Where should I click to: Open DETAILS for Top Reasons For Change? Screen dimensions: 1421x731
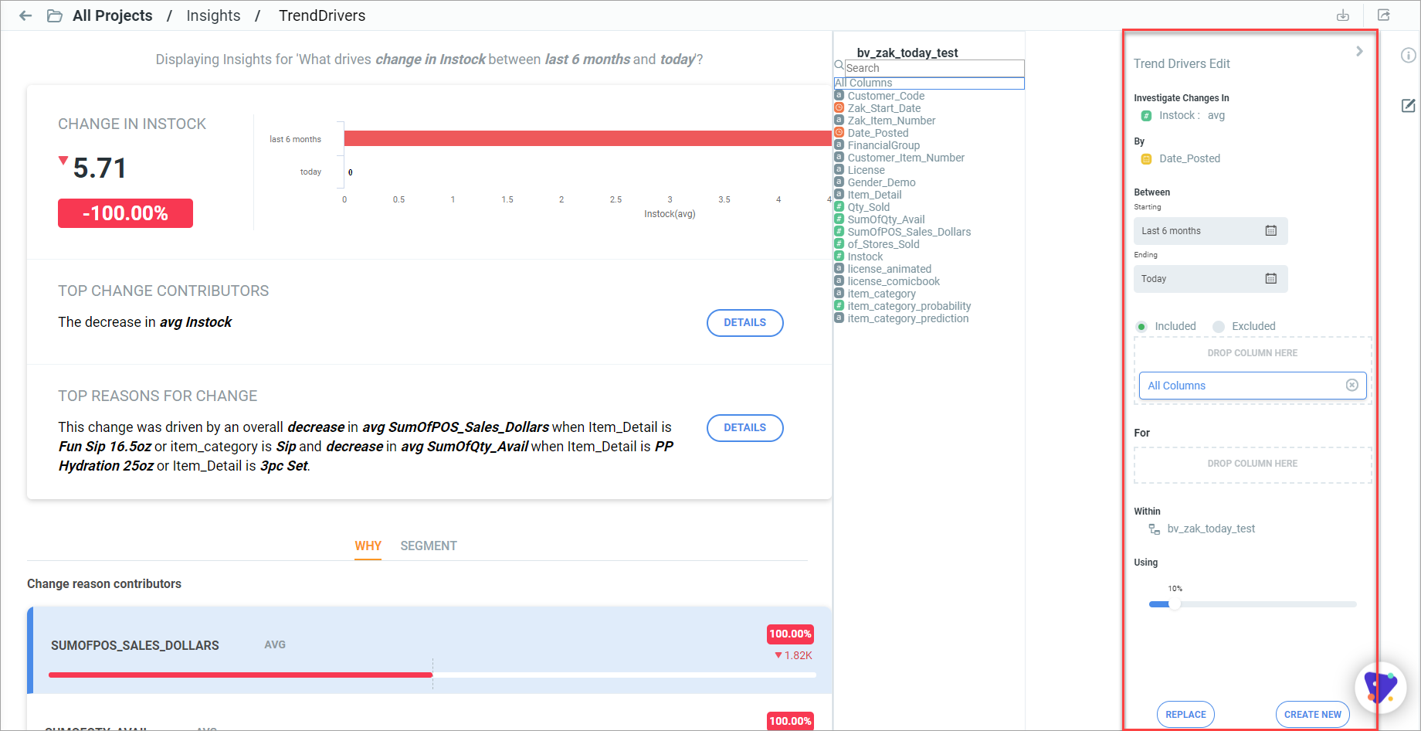point(745,428)
